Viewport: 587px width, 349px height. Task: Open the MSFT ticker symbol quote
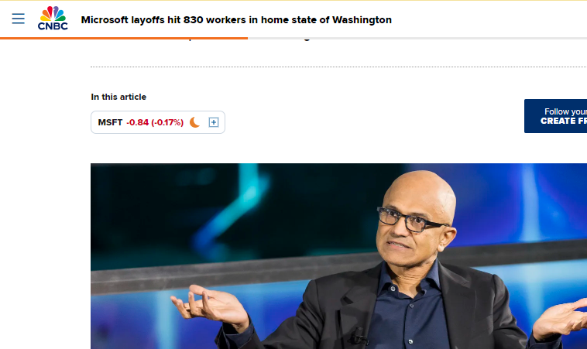click(x=110, y=122)
